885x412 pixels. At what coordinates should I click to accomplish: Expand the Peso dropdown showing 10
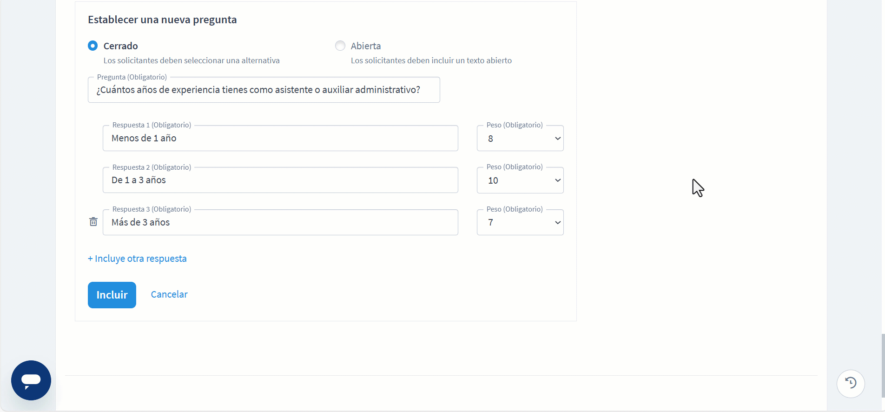point(520,180)
